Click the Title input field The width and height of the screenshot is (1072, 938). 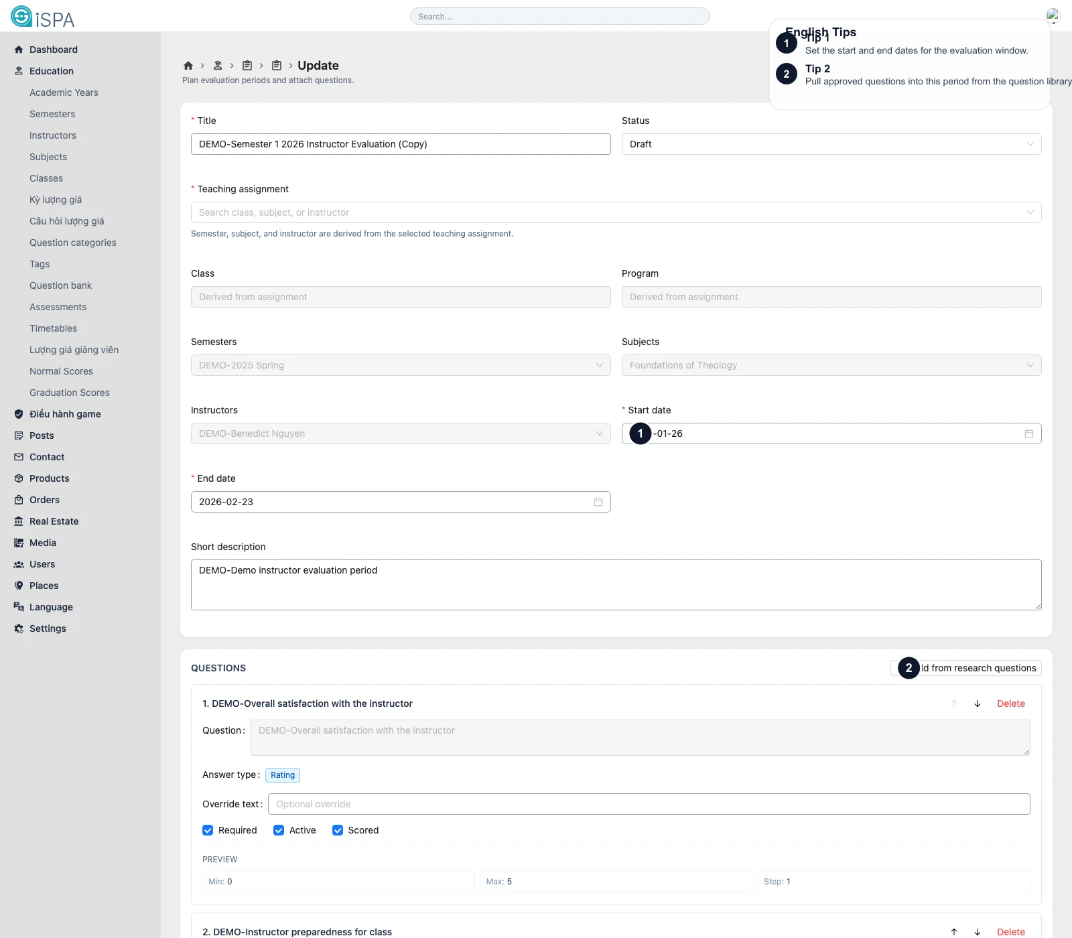pos(400,144)
